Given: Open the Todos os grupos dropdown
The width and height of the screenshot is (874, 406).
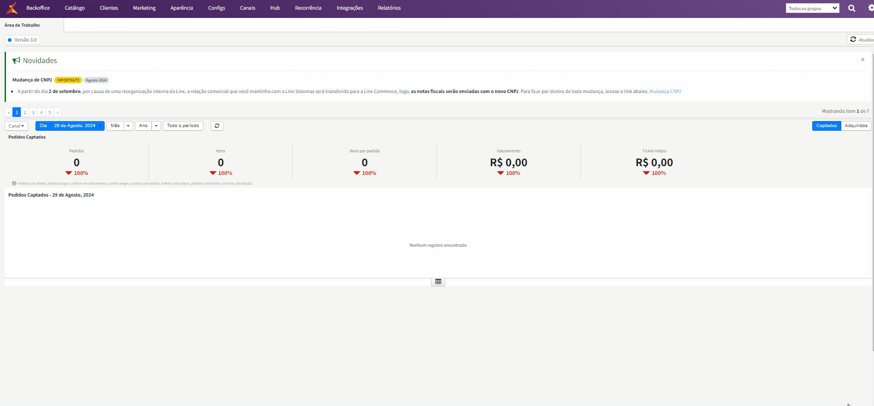Looking at the screenshot, I should pyautogui.click(x=813, y=8).
